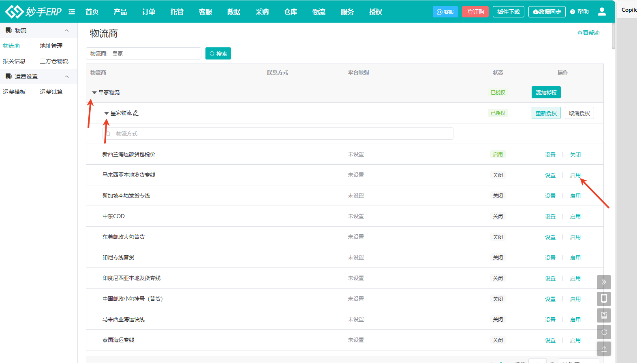Image resolution: width=637 pixels, height=363 pixels.
Task: Open the help document floating icon
Action: click(x=604, y=315)
